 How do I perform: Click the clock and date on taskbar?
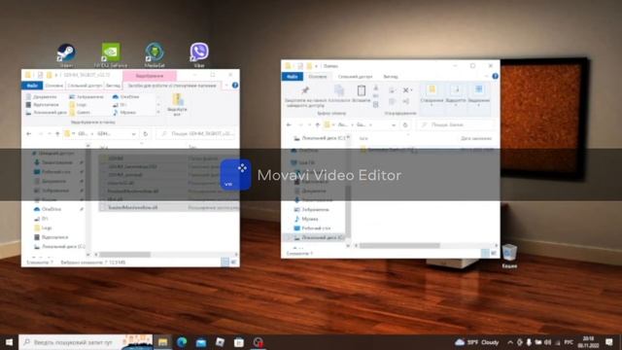(x=588, y=342)
